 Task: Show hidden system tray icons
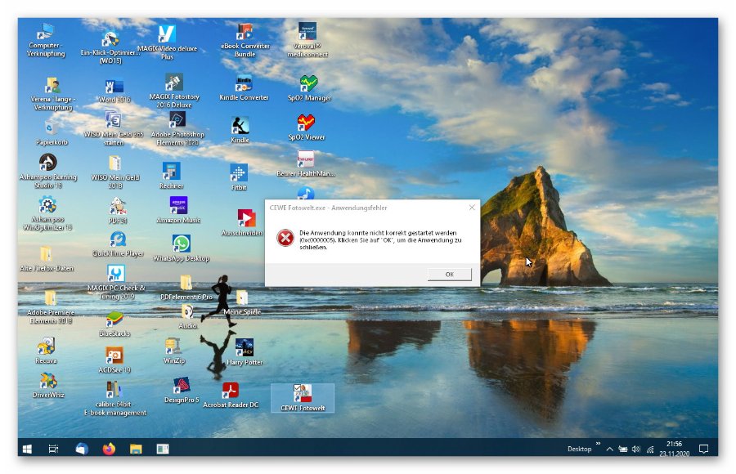[609, 449]
